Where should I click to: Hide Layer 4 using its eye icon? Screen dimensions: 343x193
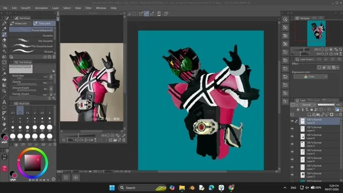292,152
